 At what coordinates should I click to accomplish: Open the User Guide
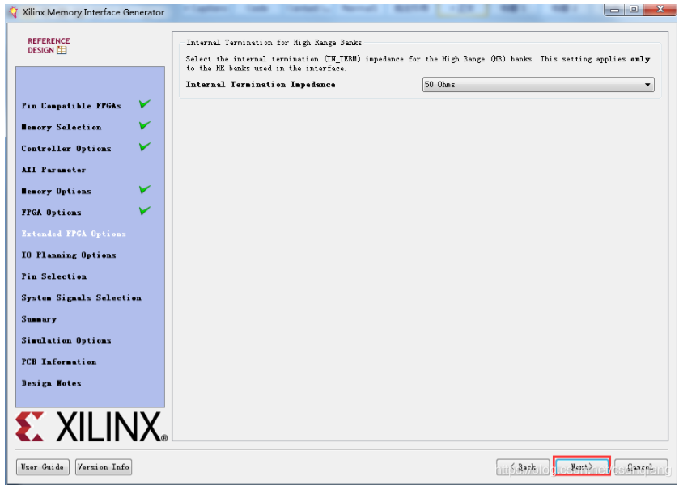click(42, 467)
